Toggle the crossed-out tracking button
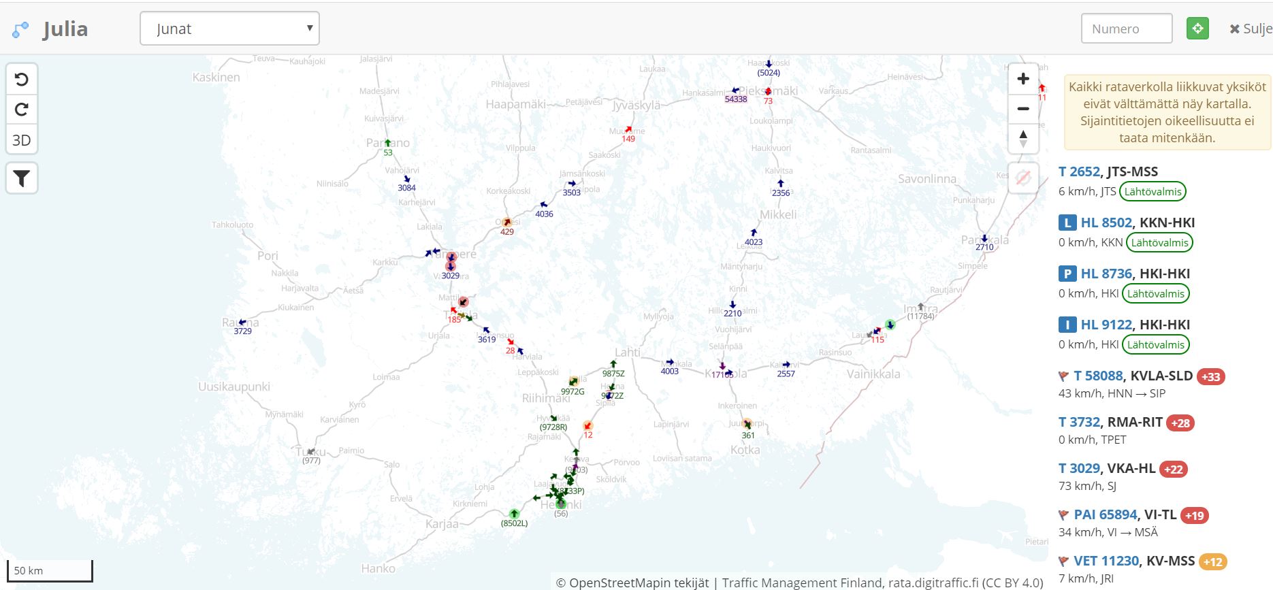Screen dimensions: 1273x590 coord(1022,178)
